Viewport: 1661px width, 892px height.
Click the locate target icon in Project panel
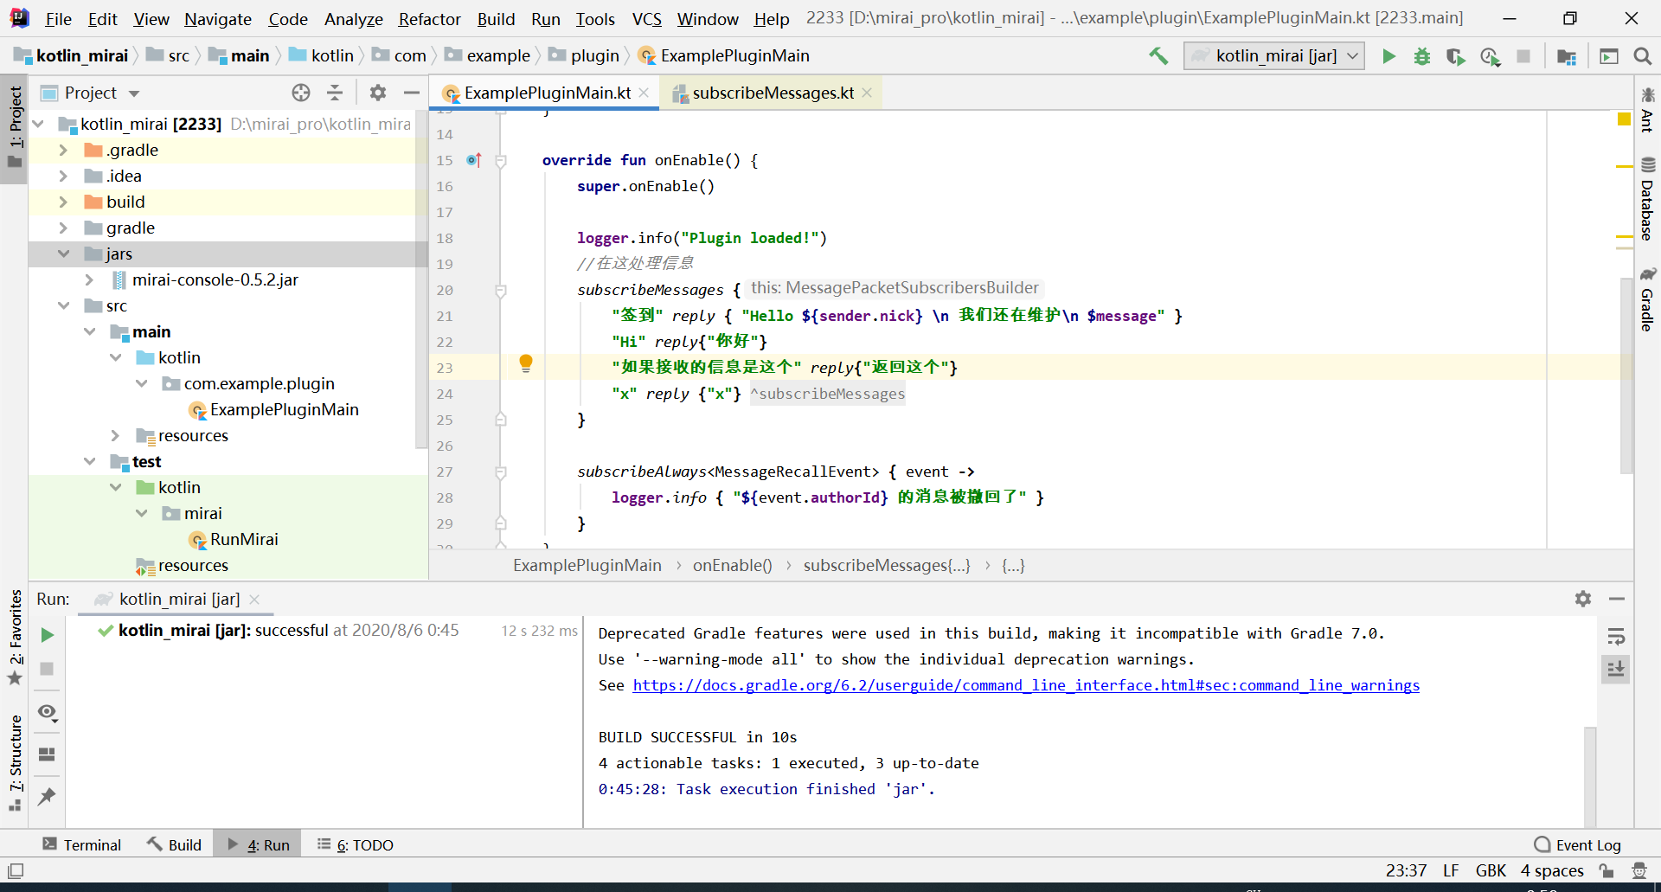[301, 93]
